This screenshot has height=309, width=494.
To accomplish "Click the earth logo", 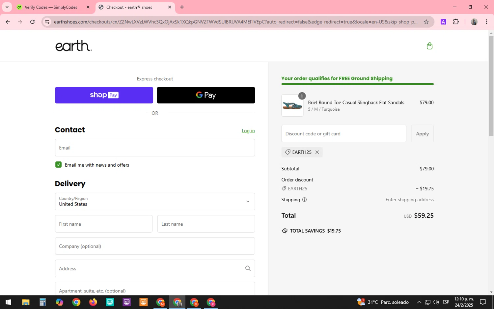I will [x=73, y=46].
